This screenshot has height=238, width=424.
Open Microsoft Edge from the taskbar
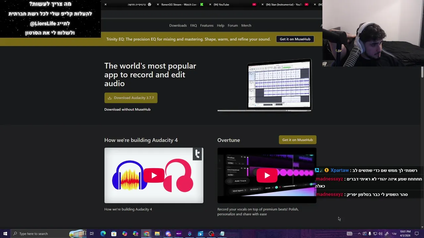103,234
